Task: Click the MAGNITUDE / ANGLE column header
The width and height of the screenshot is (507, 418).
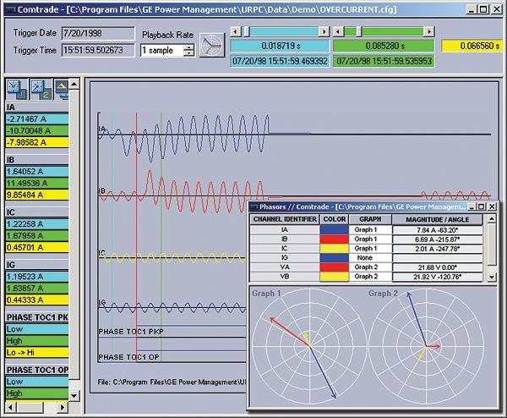Action: pos(437,217)
